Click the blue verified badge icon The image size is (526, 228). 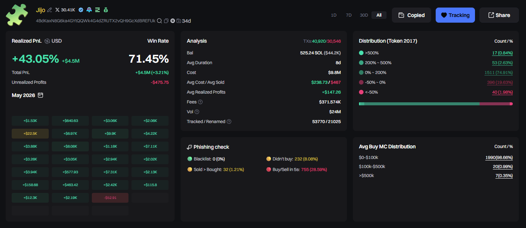[81, 10]
